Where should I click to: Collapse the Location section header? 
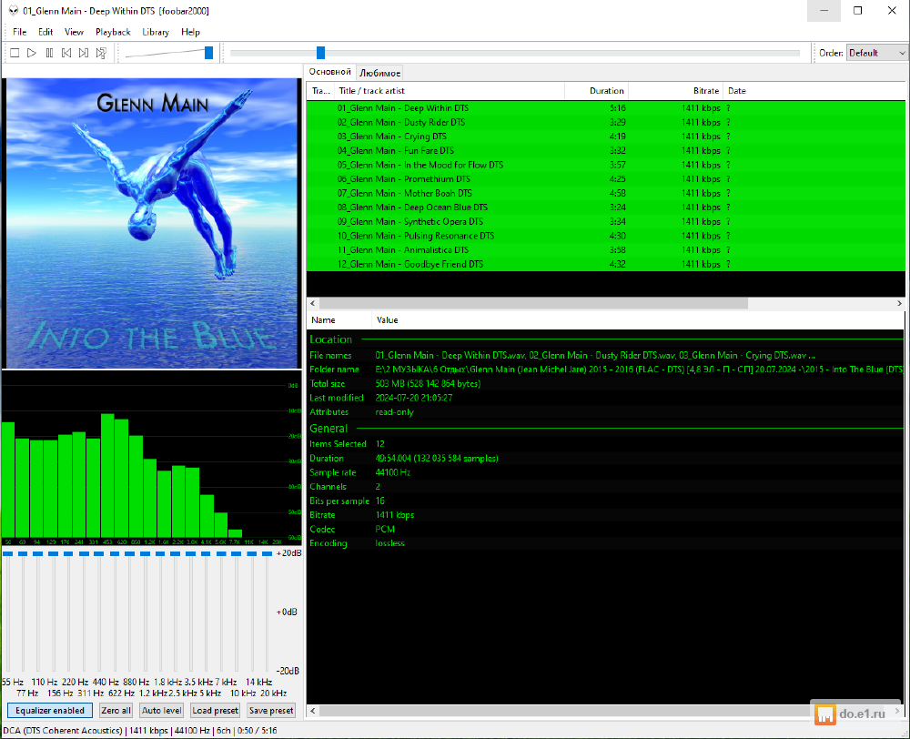331,339
